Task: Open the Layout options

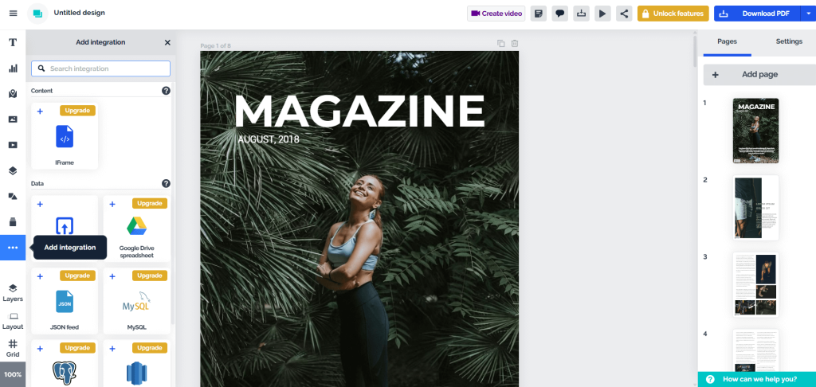Action: click(x=13, y=321)
